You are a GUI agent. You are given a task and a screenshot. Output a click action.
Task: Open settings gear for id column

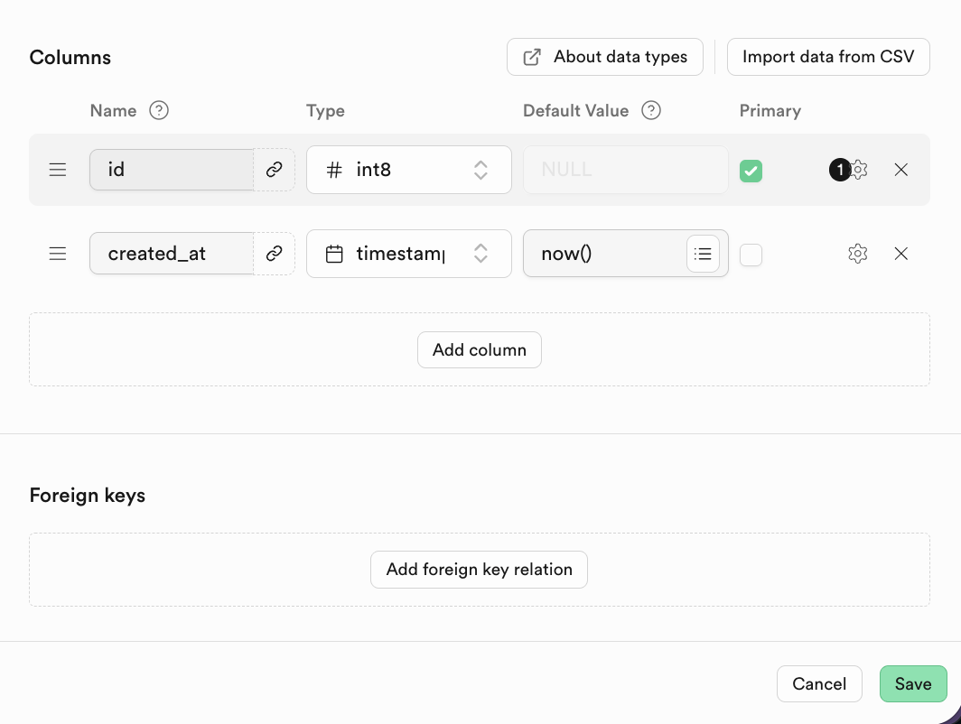[859, 170]
